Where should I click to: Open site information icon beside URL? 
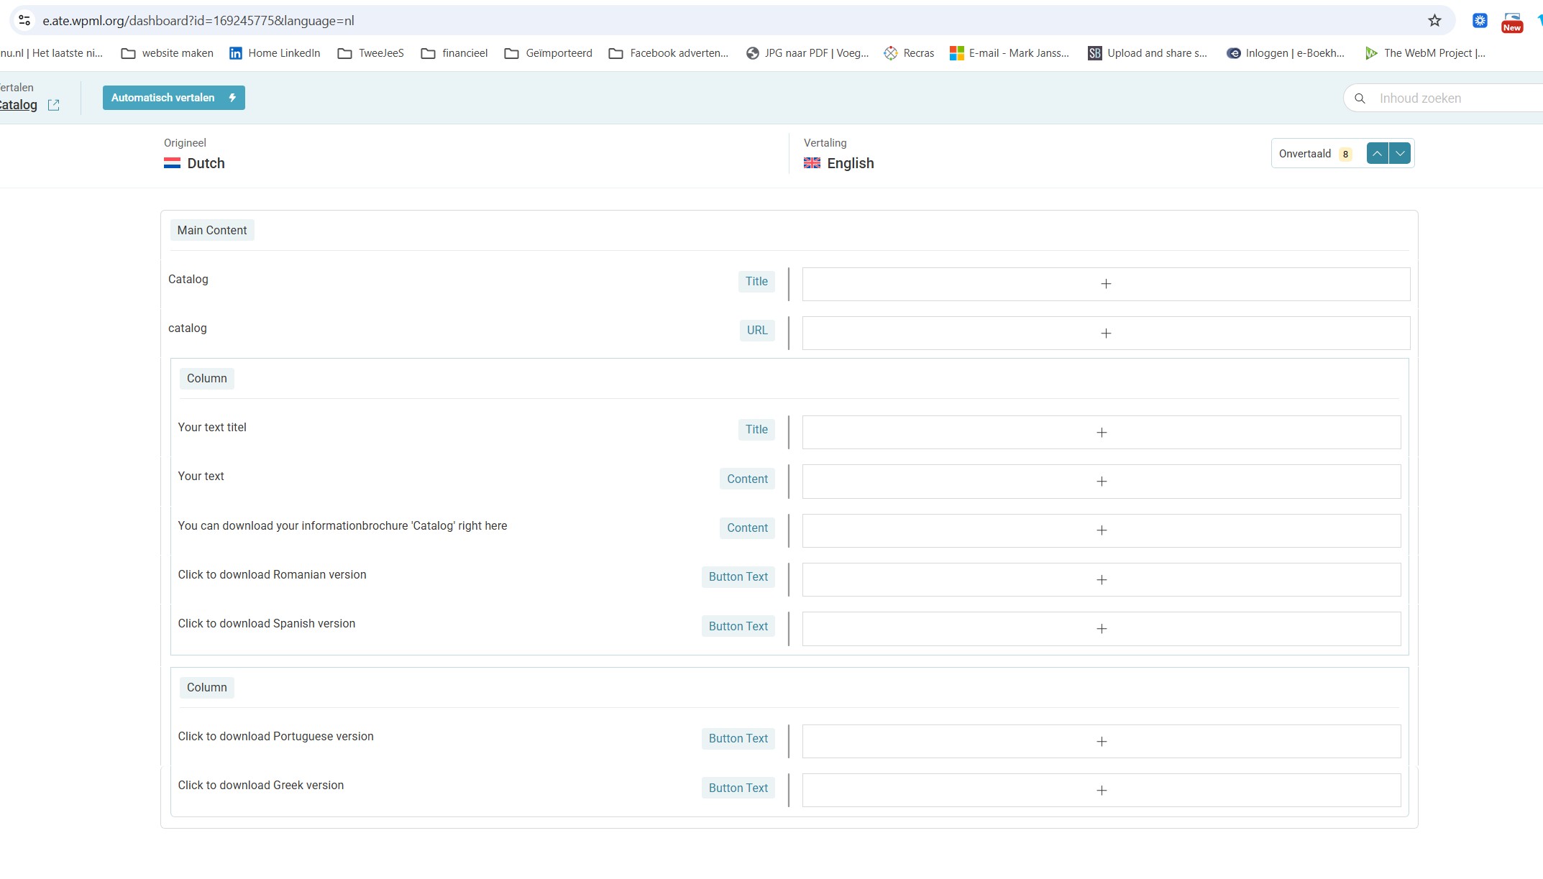[24, 21]
